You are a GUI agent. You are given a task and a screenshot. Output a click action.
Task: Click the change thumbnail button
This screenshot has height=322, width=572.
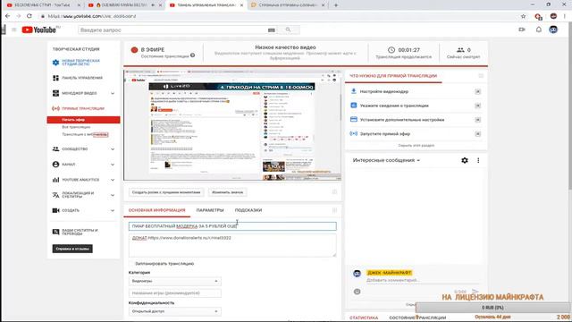coord(227,192)
